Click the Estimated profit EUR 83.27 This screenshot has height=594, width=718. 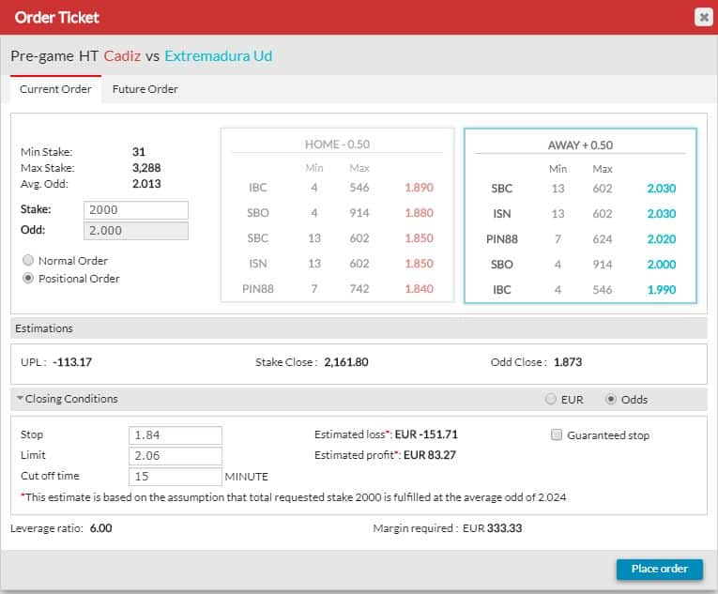pos(430,455)
